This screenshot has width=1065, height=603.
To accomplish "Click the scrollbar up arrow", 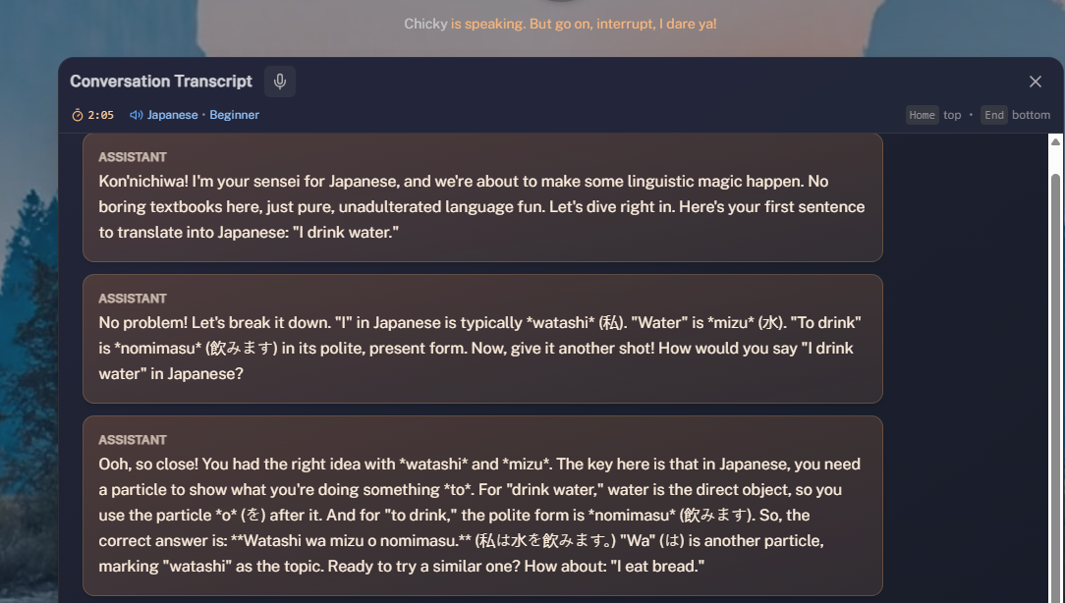I will coord(1056,142).
